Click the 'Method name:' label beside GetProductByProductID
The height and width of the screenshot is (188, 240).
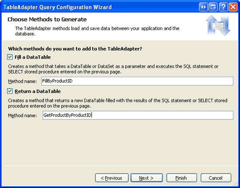(22, 115)
